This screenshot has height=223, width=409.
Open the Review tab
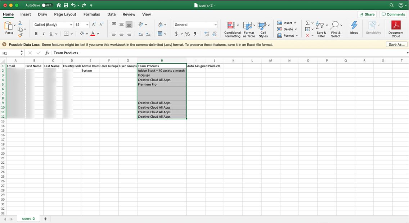[129, 14]
